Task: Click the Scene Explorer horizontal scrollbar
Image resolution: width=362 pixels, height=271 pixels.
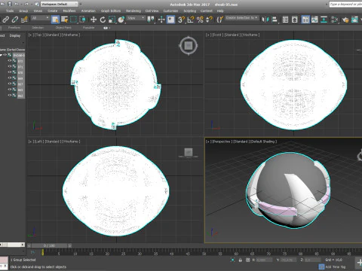Action: click(12, 245)
